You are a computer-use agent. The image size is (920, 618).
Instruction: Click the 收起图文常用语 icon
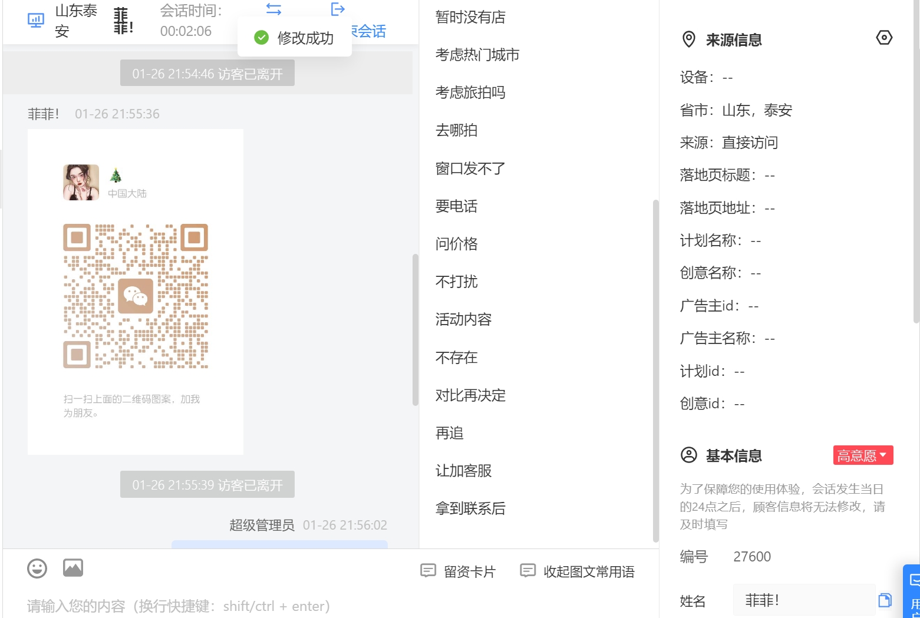(x=528, y=570)
